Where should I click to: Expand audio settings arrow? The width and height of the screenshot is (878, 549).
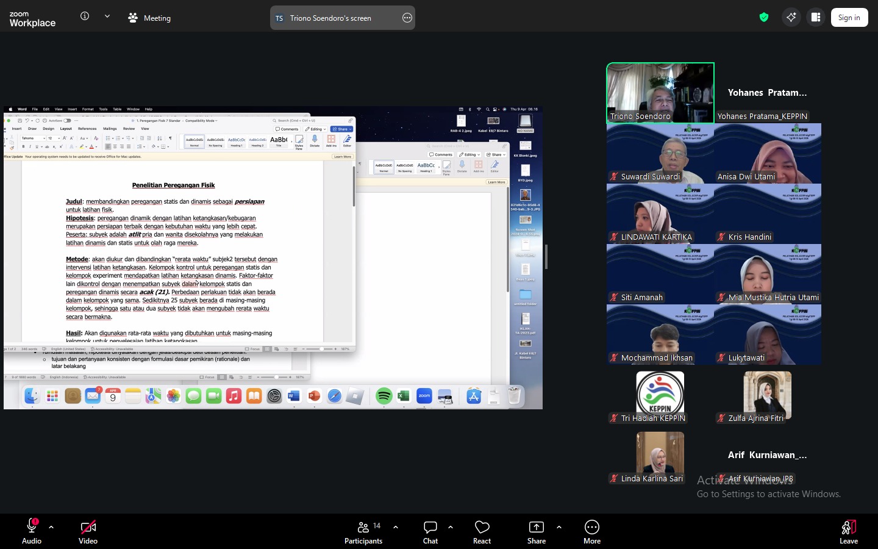coord(51,527)
